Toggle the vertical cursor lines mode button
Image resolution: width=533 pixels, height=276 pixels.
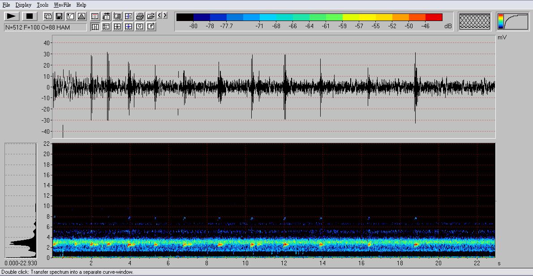pyautogui.click(x=95, y=27)
